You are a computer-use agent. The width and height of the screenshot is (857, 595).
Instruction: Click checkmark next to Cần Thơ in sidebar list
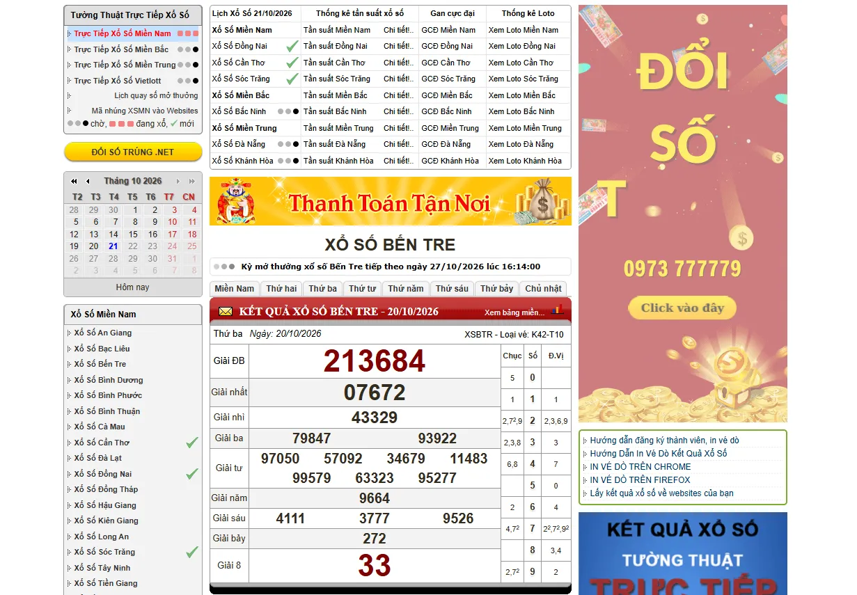[x=192, y=443]
